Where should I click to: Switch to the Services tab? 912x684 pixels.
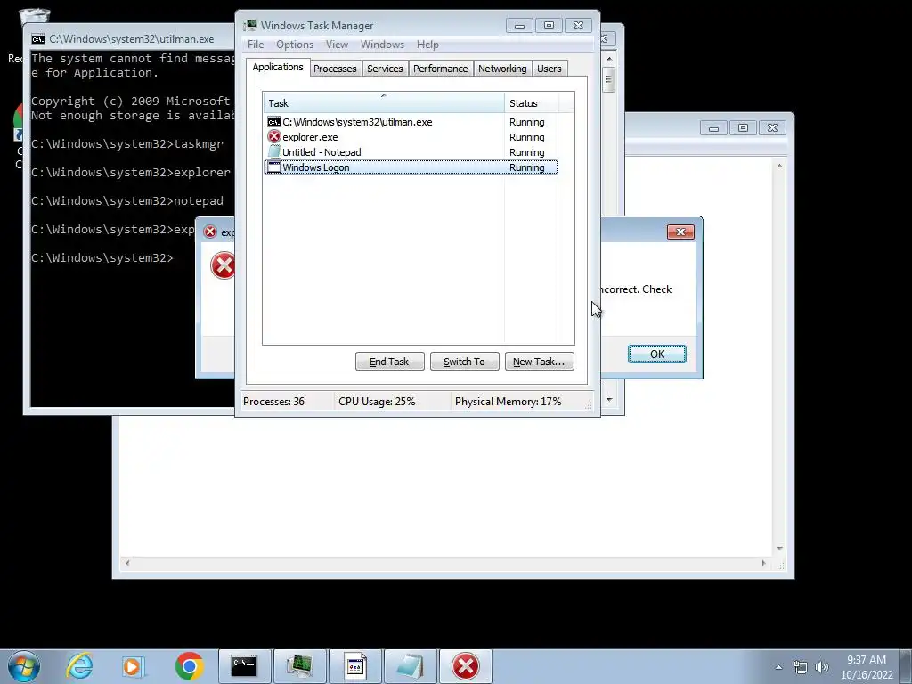(385, 69)
